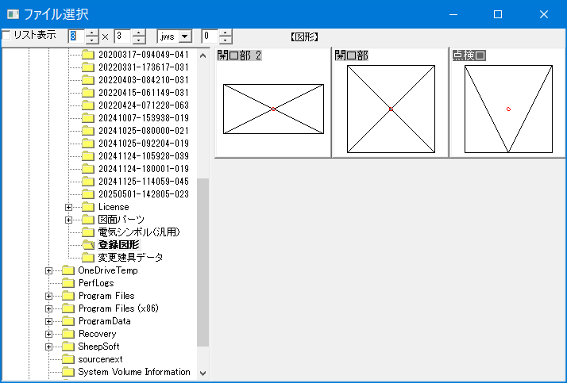The width and height of the screenshot is (567, 383).
Task: Increase the second row count spinner
Action: pyautogui.click(x=139, y=33)
